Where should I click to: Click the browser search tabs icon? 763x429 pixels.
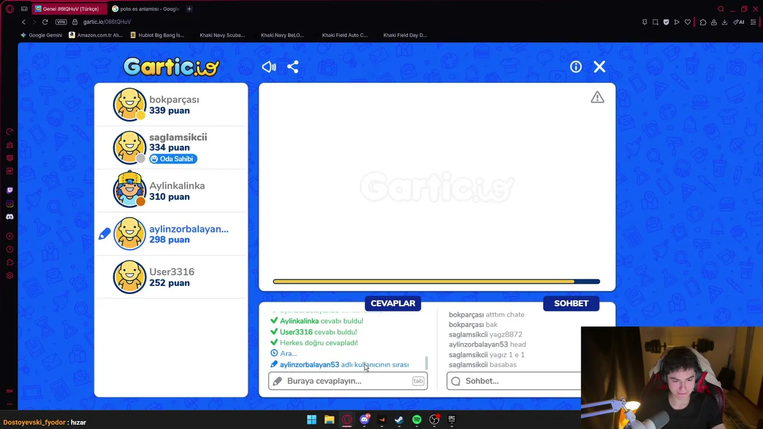point(721,9)
